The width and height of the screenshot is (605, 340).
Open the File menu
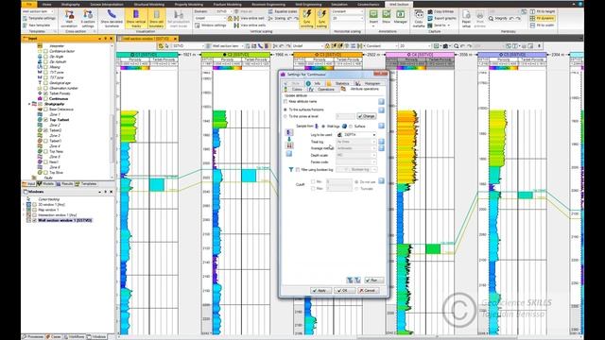coord(29,4)
